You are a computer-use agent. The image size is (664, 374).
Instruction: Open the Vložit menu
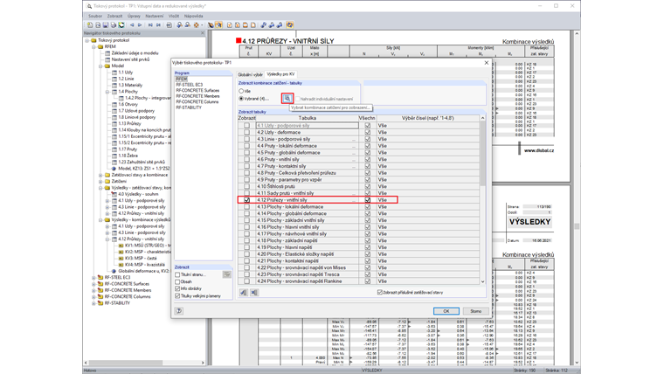174,16
